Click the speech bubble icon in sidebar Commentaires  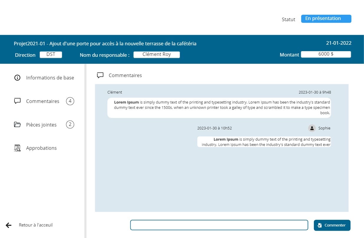17,101
